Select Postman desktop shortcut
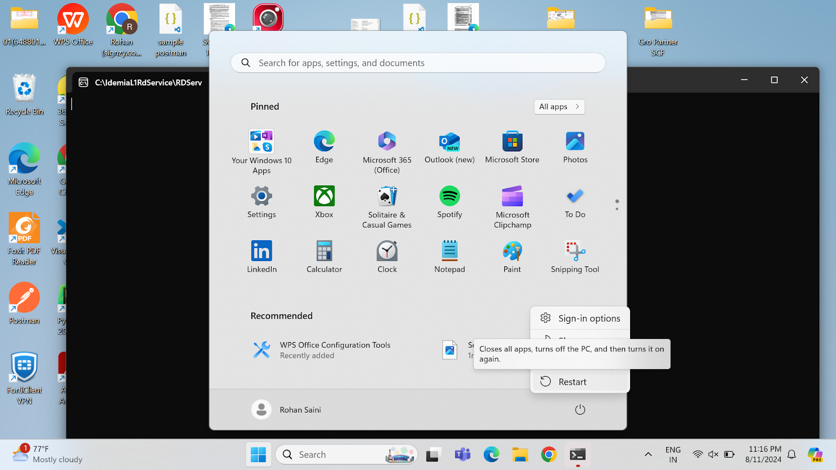 point(24,303)
